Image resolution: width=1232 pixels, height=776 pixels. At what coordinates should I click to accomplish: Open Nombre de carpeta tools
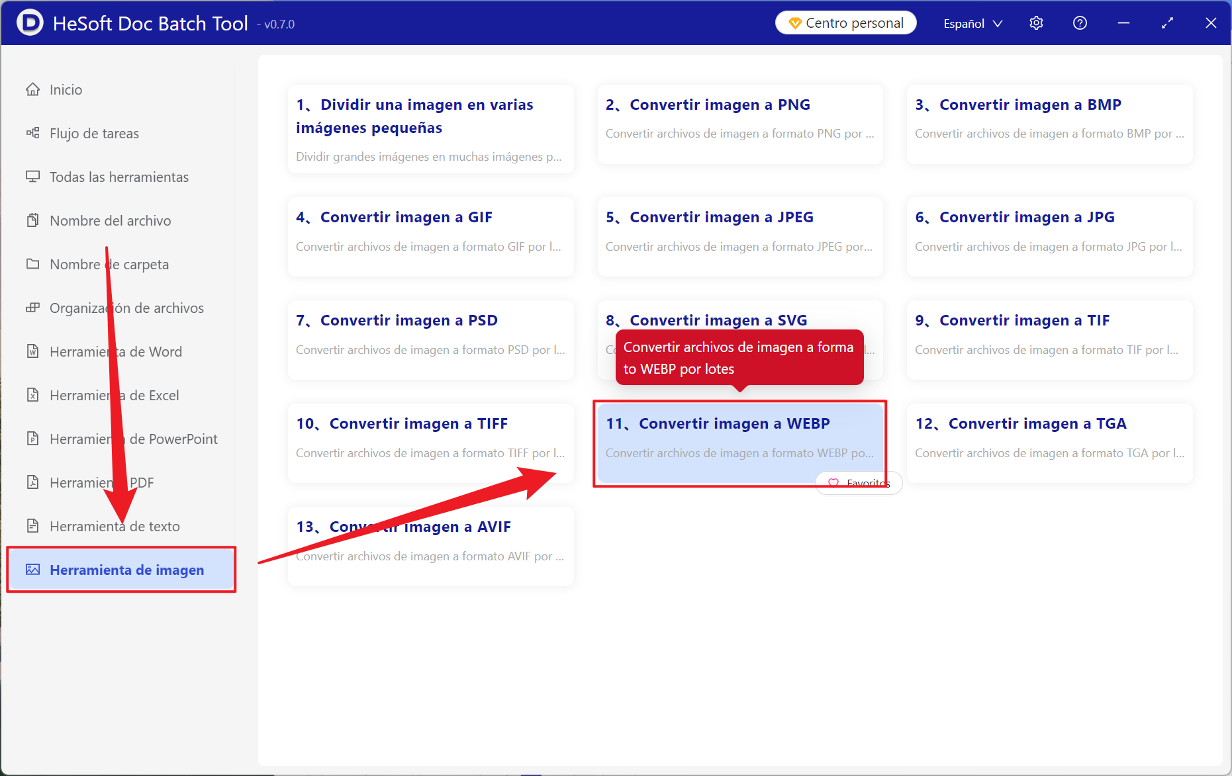point(109,264)
